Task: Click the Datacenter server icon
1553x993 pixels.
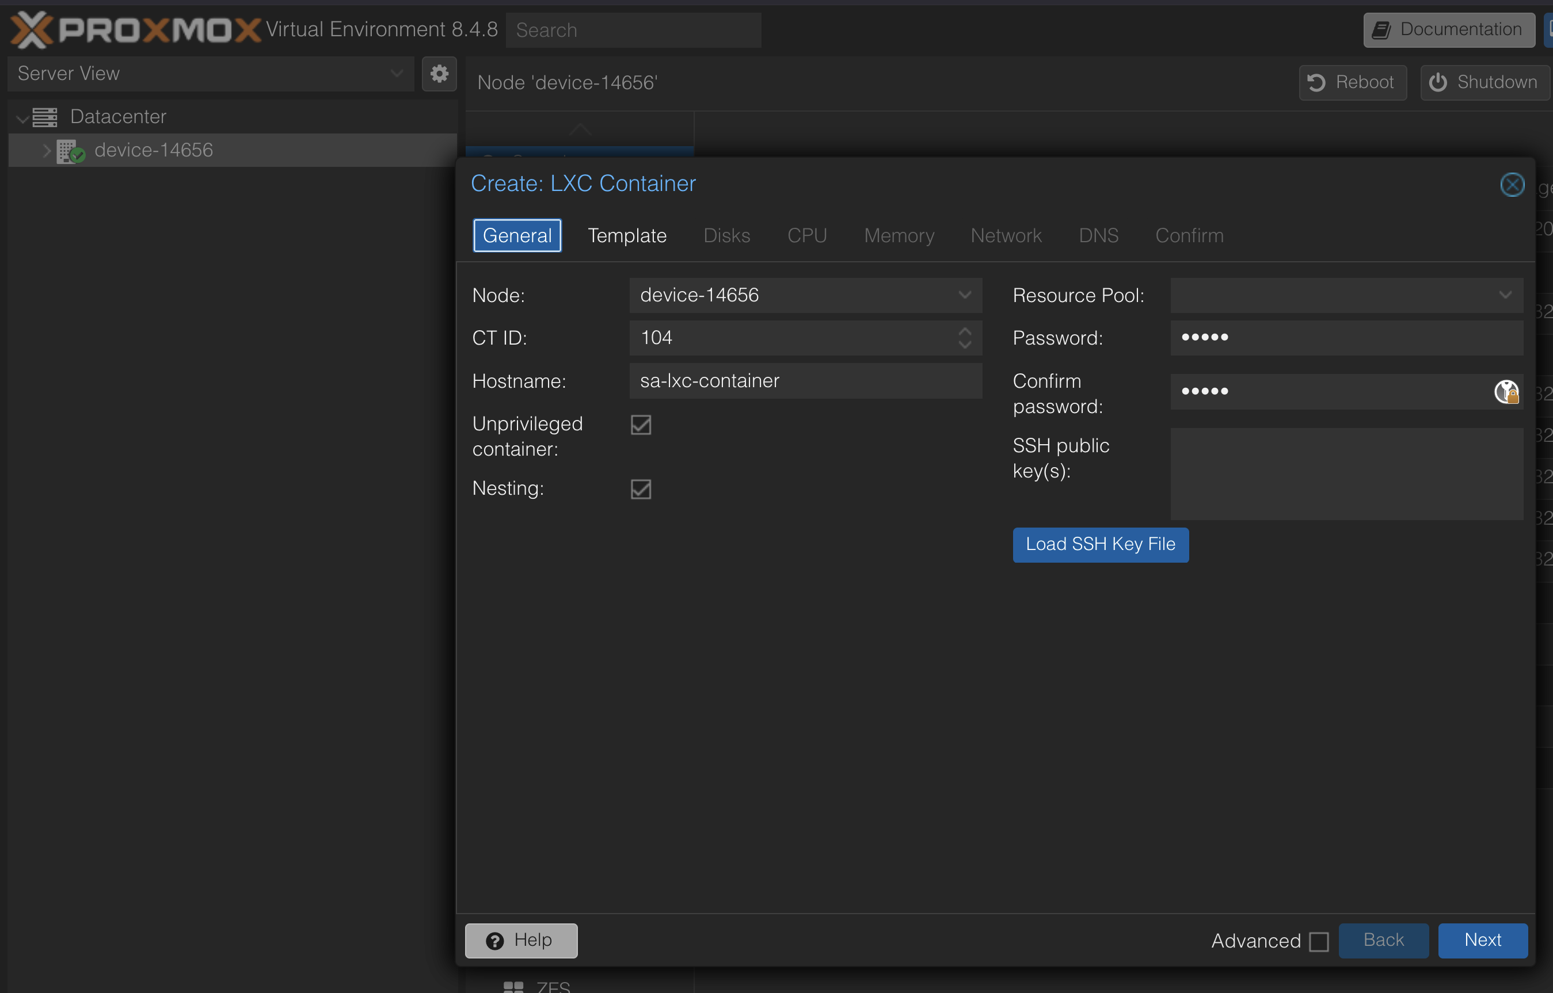Action: [x=45, y=117]
